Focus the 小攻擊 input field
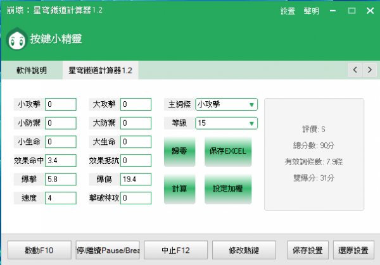This screenshot has height=265, width=380. pos(61,104)
